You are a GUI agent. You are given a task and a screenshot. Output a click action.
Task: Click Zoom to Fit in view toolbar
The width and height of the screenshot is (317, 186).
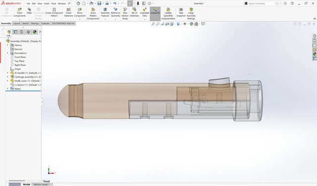pos(153,24)
